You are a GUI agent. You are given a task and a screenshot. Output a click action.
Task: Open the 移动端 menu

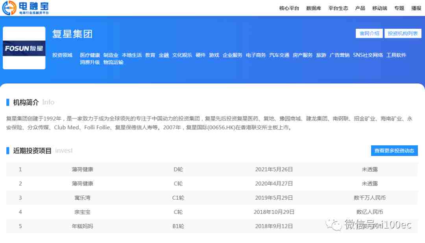[379, 8]
